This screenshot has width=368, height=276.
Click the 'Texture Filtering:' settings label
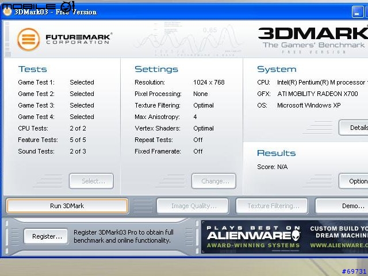point(158,105)
